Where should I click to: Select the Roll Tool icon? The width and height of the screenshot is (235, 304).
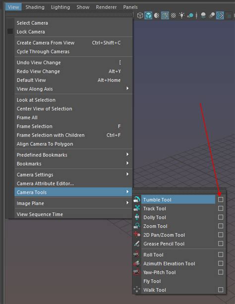tap(137, 254)
